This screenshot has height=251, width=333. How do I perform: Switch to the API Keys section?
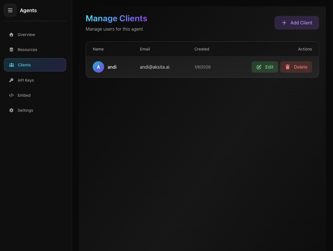(x=26, y=80)
